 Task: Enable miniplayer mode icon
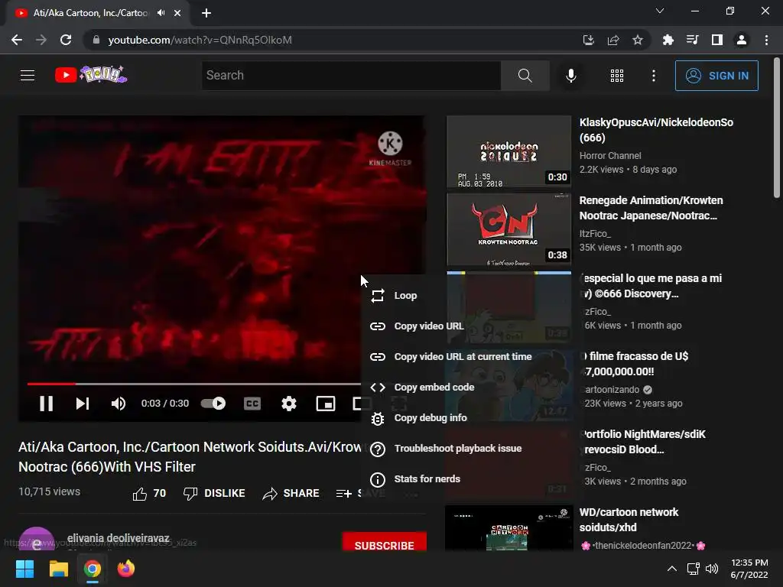click(326, 404)
